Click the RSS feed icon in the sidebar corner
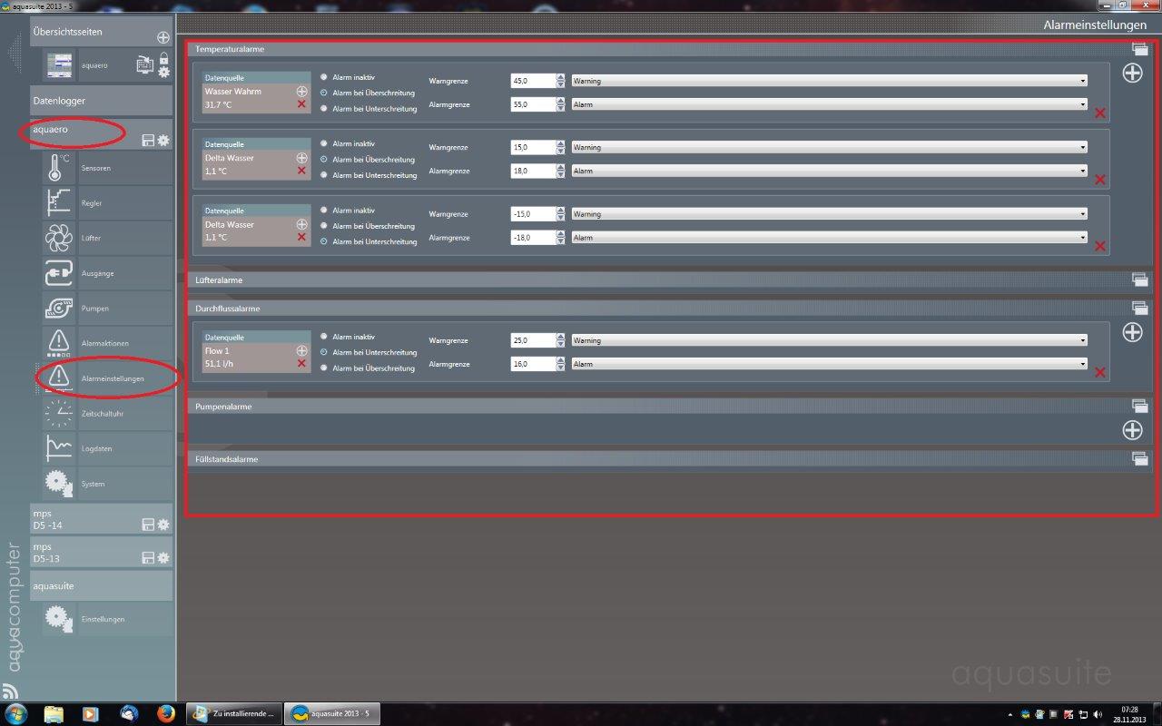This screenshot has width=1162, height=726. tap(10, 691)
